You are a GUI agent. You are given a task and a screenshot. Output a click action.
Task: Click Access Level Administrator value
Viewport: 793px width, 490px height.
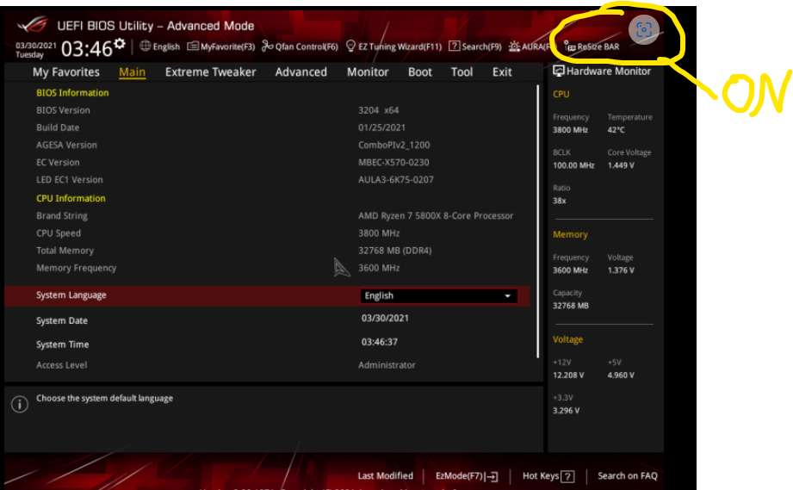click(x=387, y=365)
